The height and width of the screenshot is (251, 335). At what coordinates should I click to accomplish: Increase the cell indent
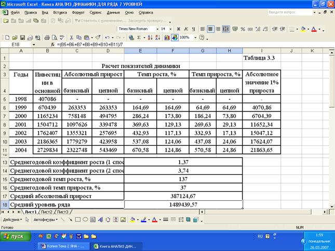[x=283, y=29]
